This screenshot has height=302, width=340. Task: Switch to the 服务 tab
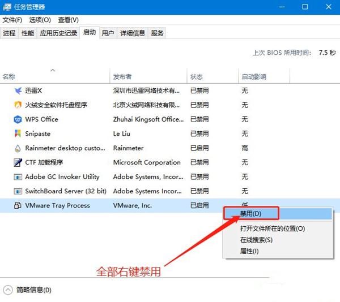[157, 33]
